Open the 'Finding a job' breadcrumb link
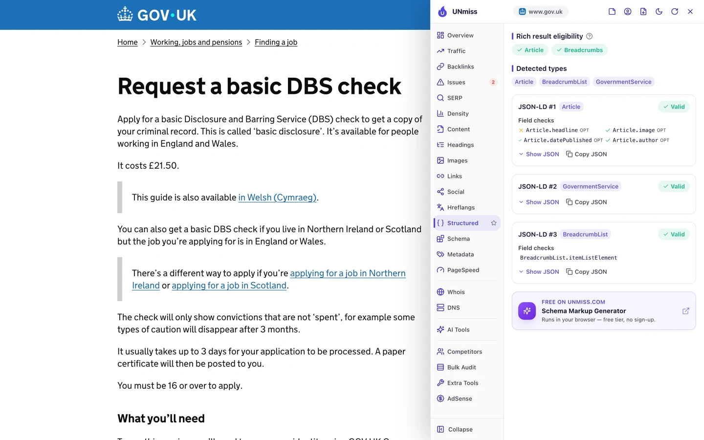This screenshot has width=704, height=440. point(276,42)
